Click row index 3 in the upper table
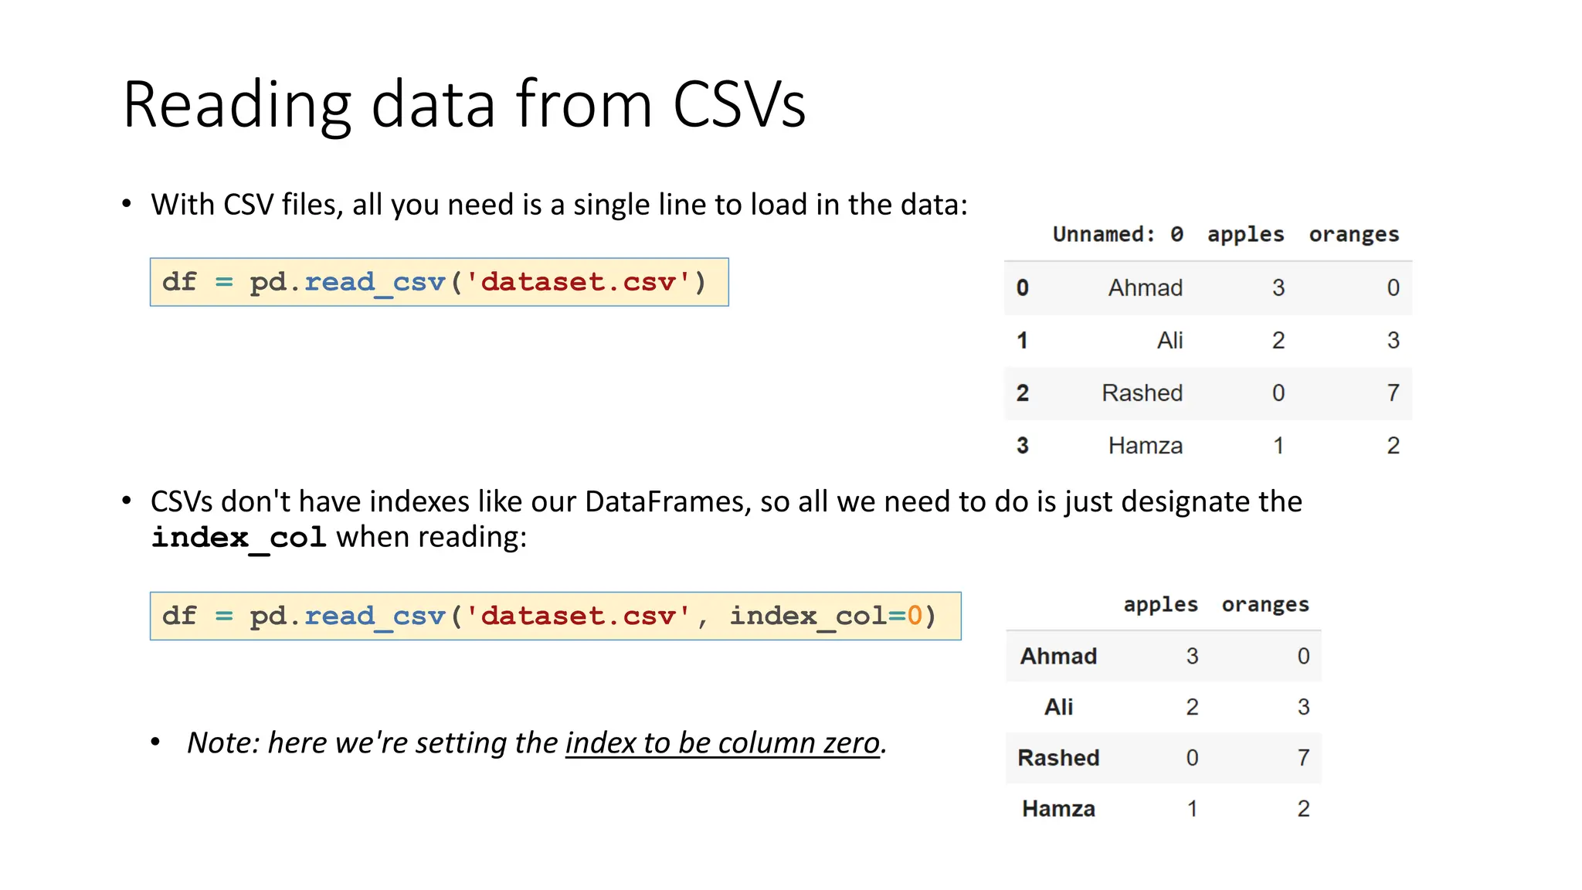The image size is (1582, 890). click(x=1022, y=446)
